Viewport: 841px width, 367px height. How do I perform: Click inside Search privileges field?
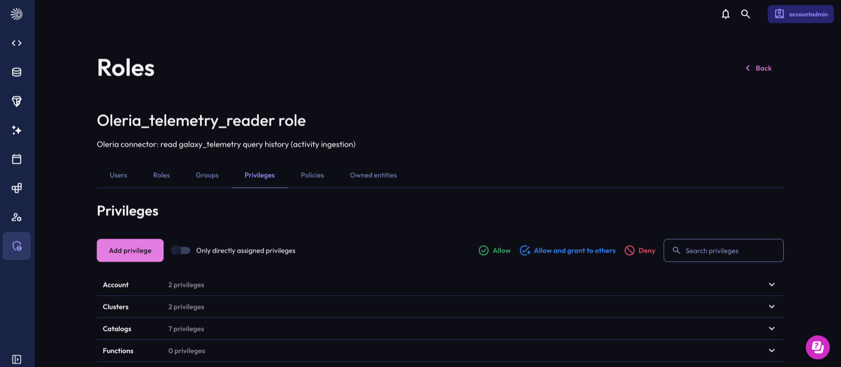(x=723, y=250)
